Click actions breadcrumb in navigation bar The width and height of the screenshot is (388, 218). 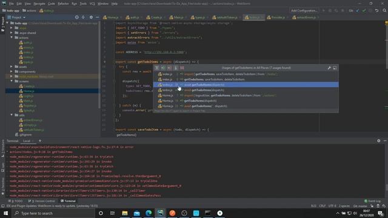point(30,11)
